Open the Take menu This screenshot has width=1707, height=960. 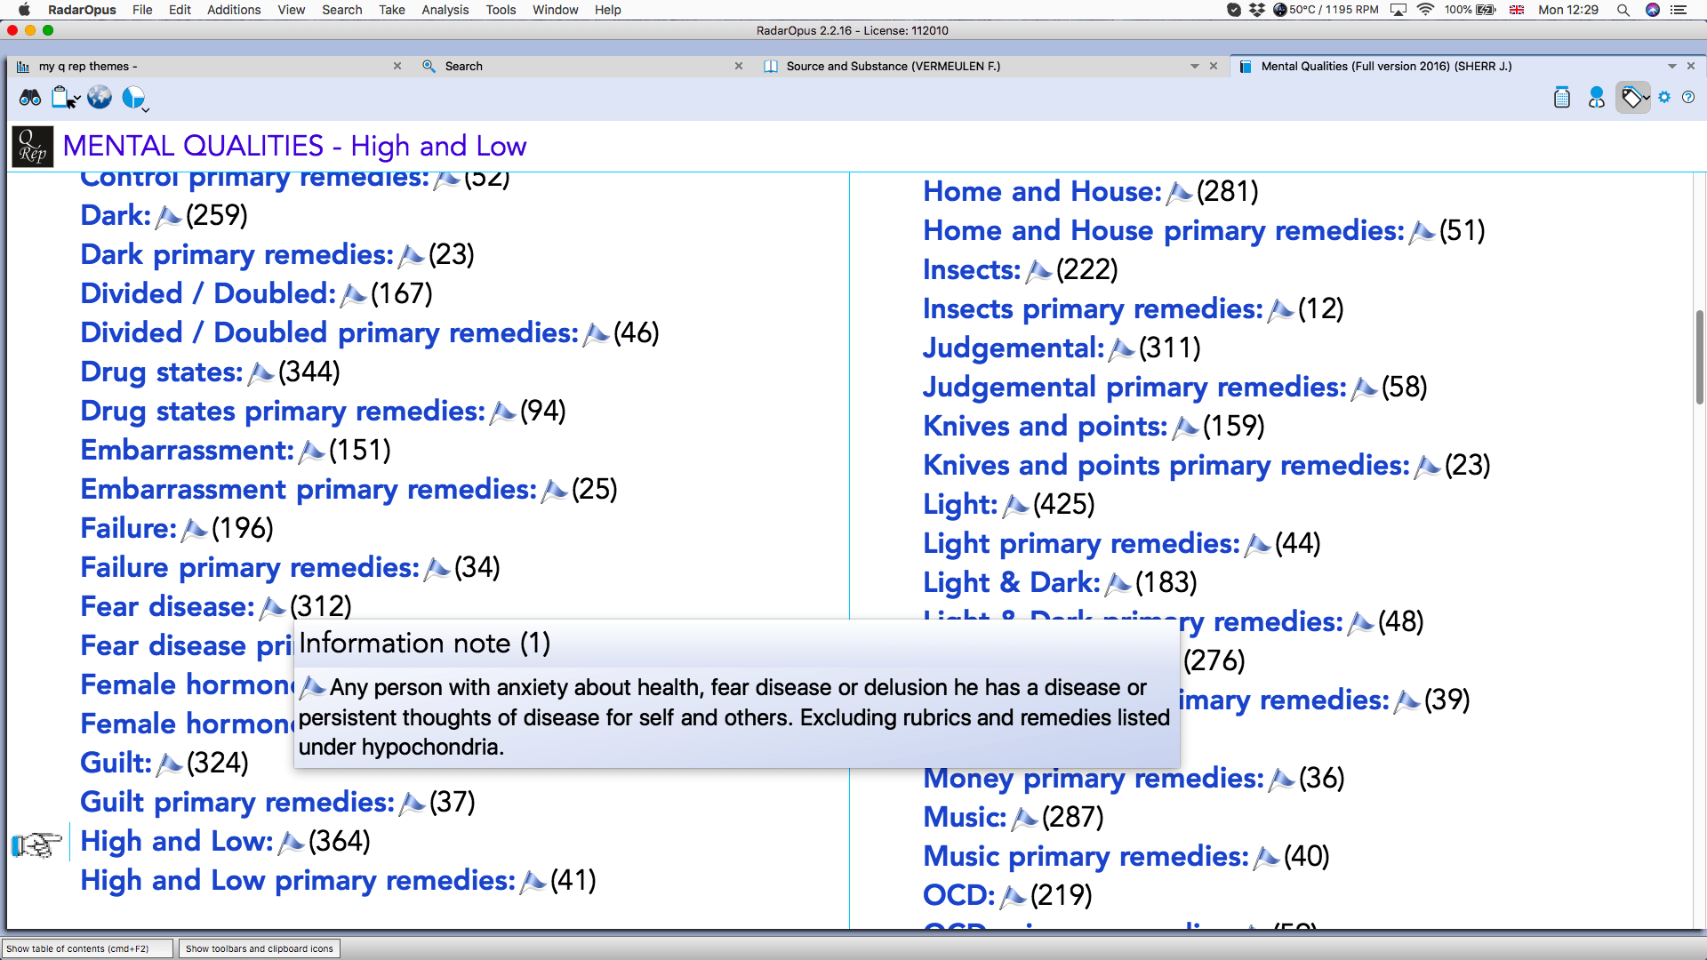(391, 10)
